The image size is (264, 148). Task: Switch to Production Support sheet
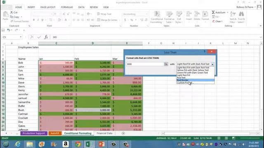click(x=34, y=133)
